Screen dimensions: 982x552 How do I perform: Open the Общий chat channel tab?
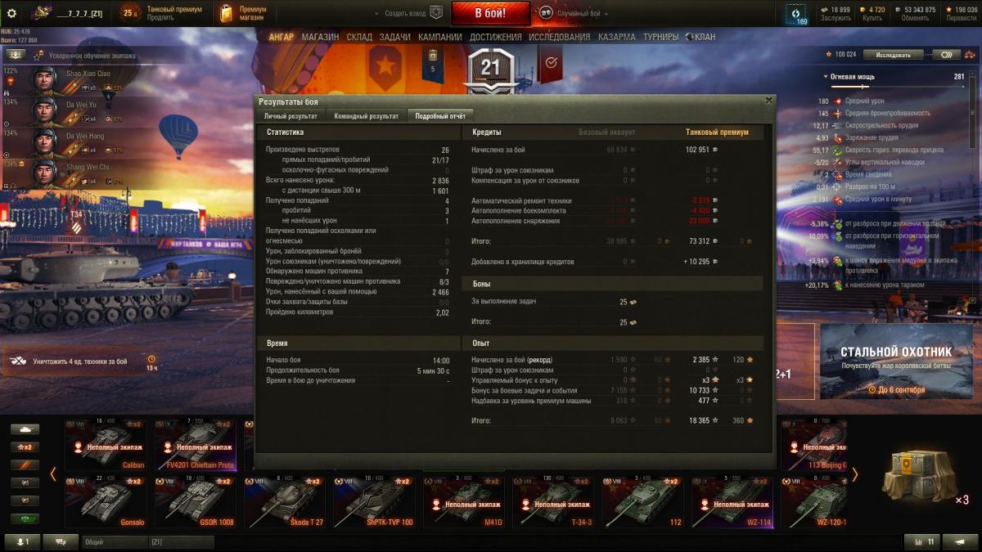click(114, 541)
